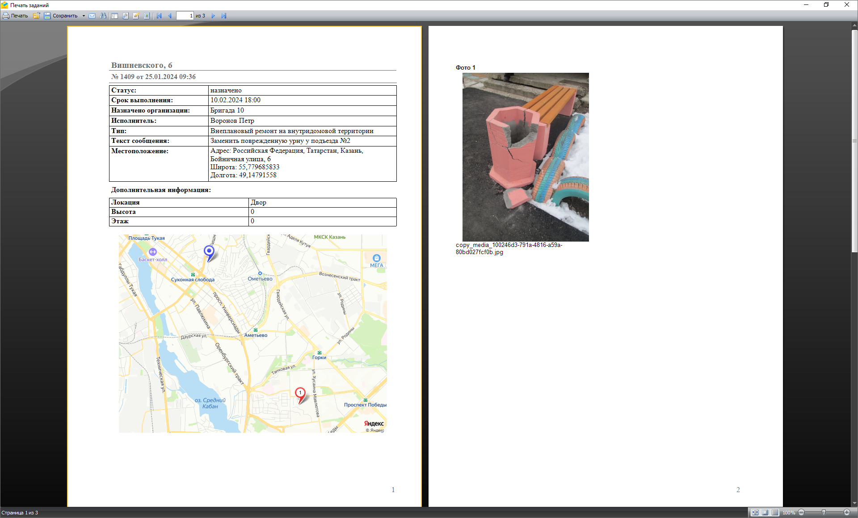Click the Печать print button
The width and height of the screenshot is (858, 518).
coord(15,16)
